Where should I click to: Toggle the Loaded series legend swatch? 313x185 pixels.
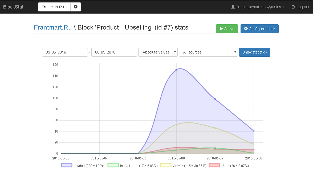(x=67, y=166)
